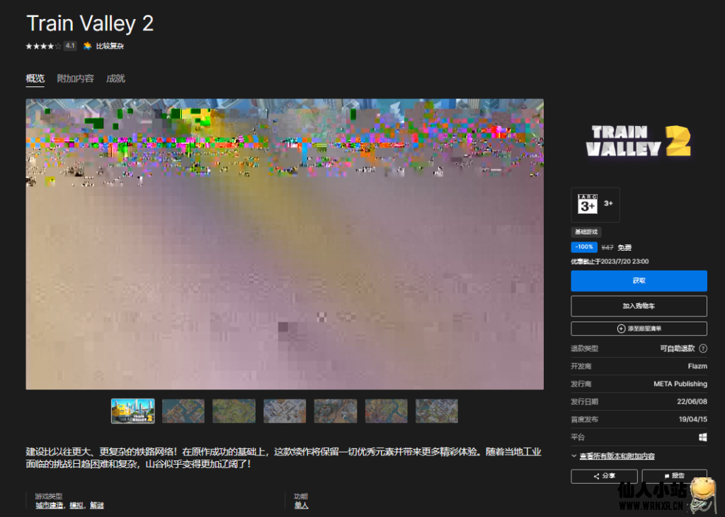Viewport: 725px width, 517px height.
Task: Select the seventh screenshot thumbnail
Action: point(437,411)
